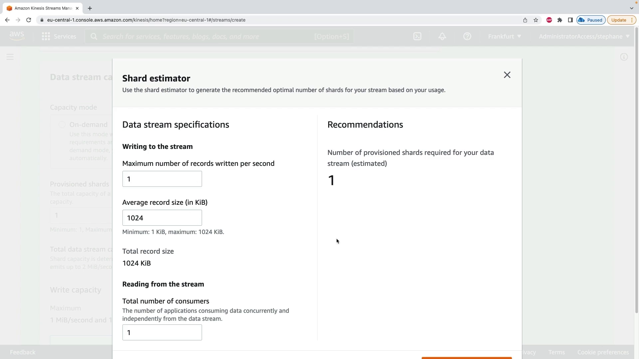The image size is (639, 359).
Task: Bookmark this page with the star icon
Action: [536, 20]
